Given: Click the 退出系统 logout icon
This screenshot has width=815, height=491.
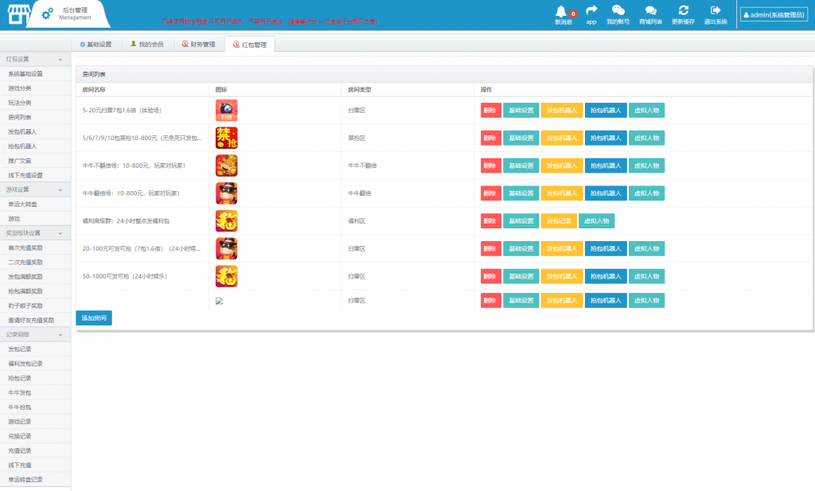Looking at the screenshot, I should tap(716, 10).
